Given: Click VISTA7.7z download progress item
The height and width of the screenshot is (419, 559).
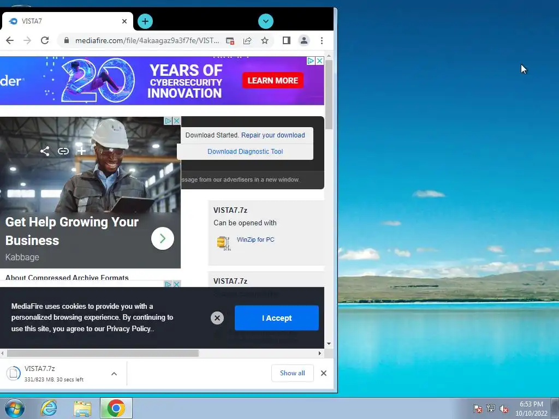Looking at the screenshot, I should [53, 373].
